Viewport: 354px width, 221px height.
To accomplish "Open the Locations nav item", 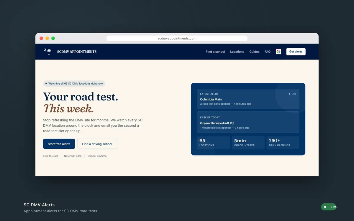I will pyautogui.click(x=237, y=52).
